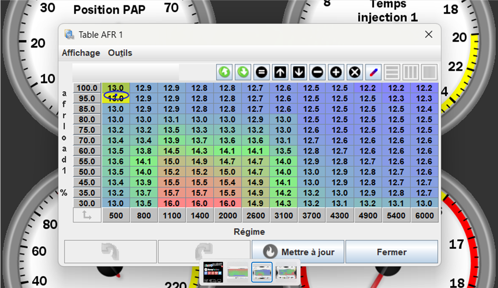Select cell 12.4 at 85.0 load, 6000 RPM

[x=424, y=109]
